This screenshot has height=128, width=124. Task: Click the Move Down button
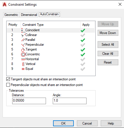pyautogui.click(x=108, y=33)
